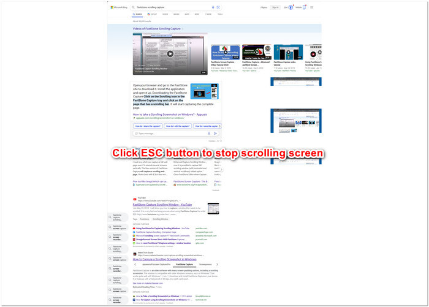This screenshot has width=429, height=307.
Task: Click the microphone icon in the chat message box
Action: pyautogui.click(x=209, y=133)
